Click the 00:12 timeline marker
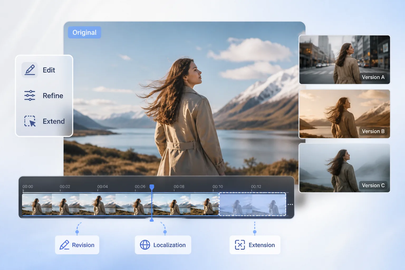The image size is (405, 270). point(256,186)
